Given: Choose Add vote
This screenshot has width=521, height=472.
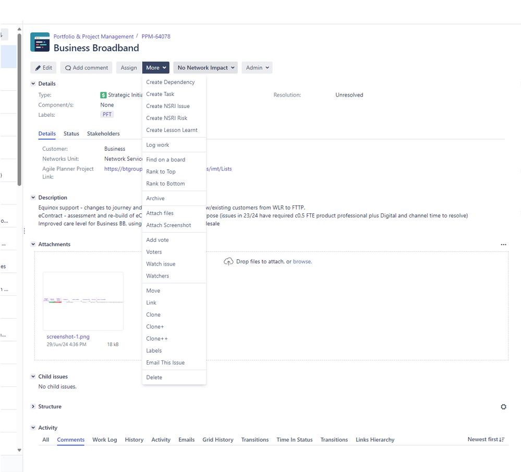Looking at the screenshot, I should (x=174, y=240).
